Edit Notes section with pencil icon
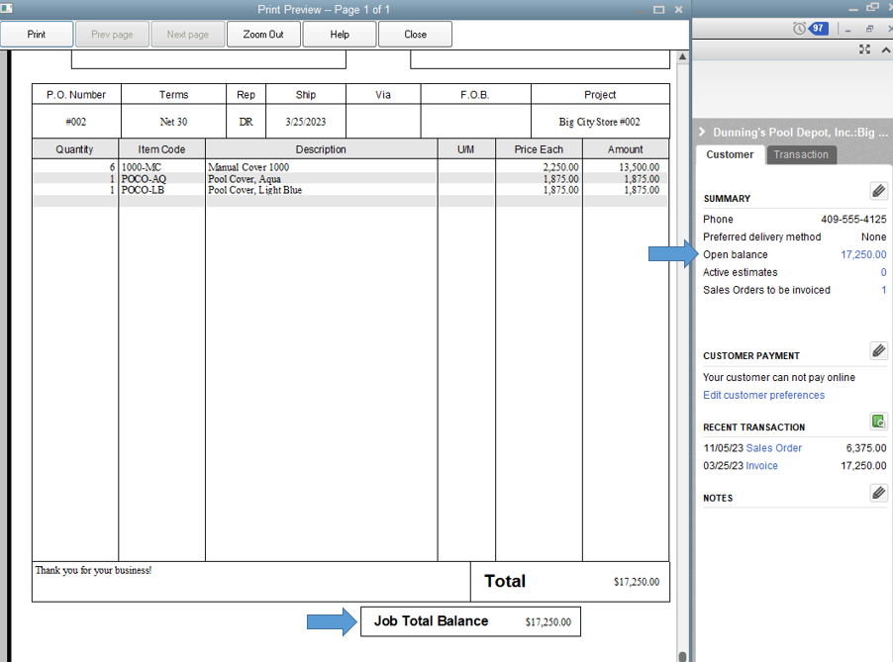Viewport: 893px width, 662px height. click(879, 493)
